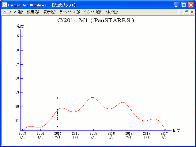
Task: Click the Comet app icon in title bar
Action: click(4, 5)
